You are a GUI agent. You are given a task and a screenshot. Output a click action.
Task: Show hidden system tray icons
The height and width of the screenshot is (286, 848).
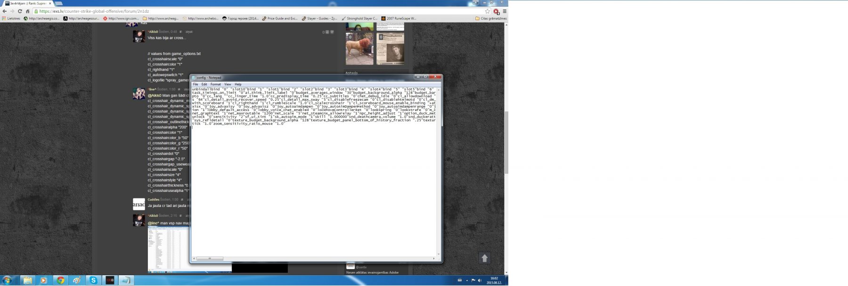[467, 280]
